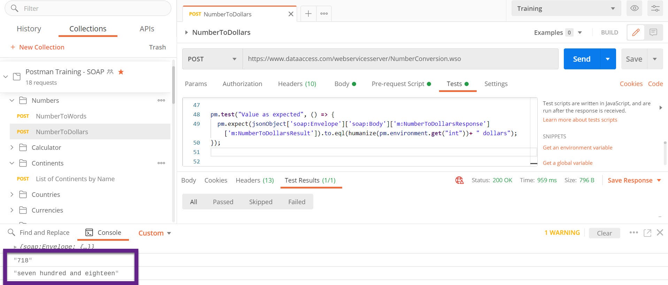Expand the NumberToDollars request description triangle
The width and height of the screenshot is (668, 285).
pos(186,32)
